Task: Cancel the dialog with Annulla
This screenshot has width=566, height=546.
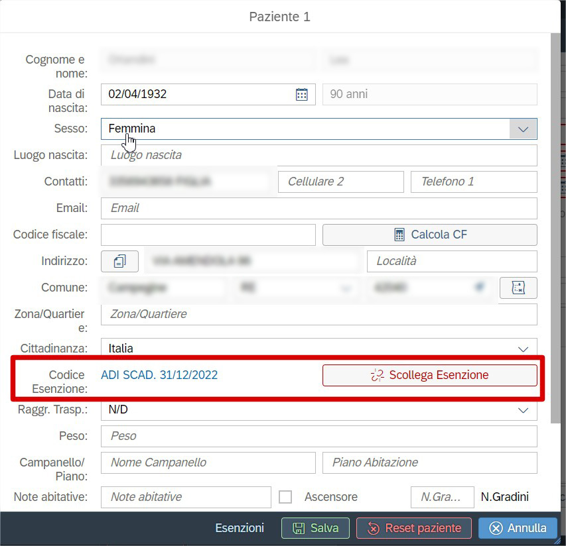Action: click(x=518, y=528)
